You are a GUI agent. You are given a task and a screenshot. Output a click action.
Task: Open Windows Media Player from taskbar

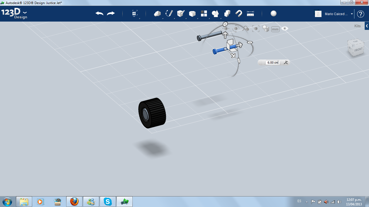(40, 202)
